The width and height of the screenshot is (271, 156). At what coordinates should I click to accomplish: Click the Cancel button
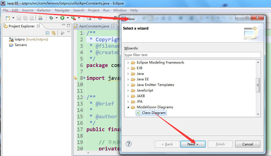[248, 144]
